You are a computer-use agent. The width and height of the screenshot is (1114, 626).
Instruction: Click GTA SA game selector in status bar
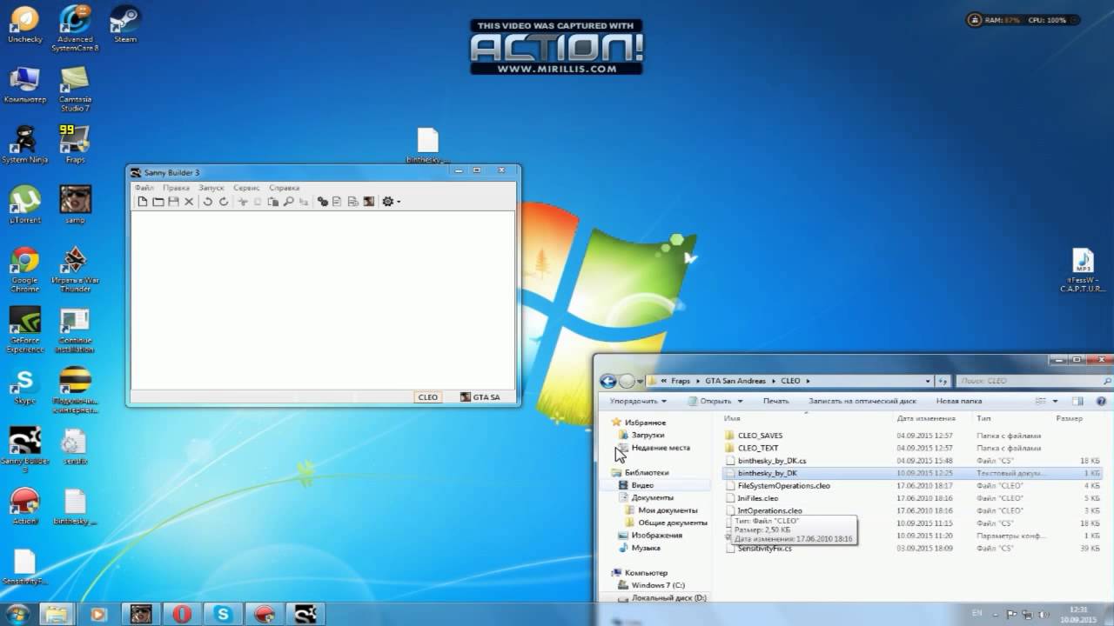480,397
